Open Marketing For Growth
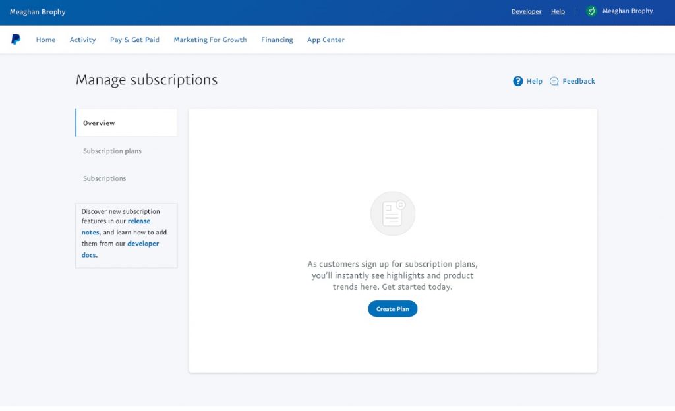 point(210,40)
